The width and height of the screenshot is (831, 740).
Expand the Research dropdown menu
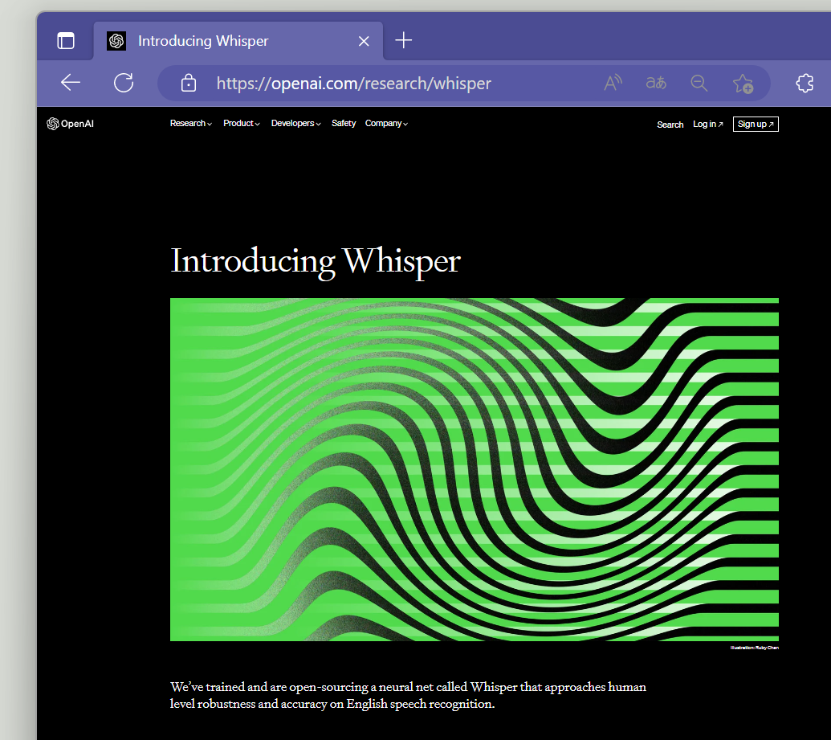pos(191,123)
